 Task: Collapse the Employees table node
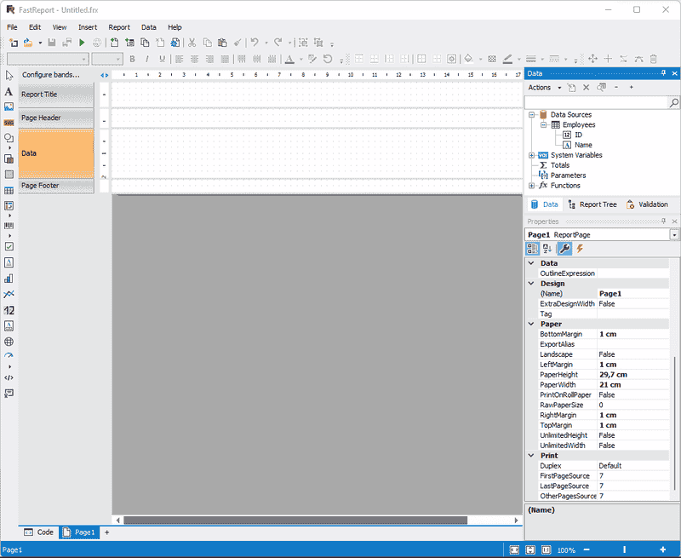pyautogui.click(x=543, y=124)
